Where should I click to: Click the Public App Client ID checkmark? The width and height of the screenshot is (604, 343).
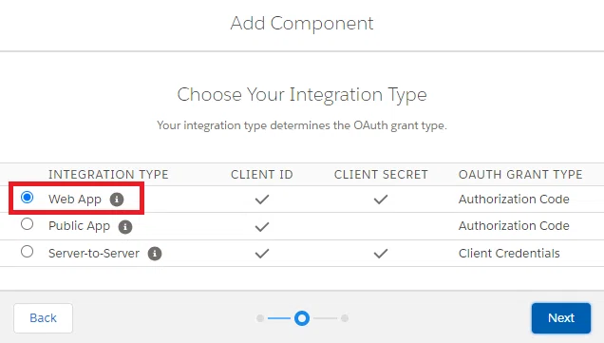[x=262, y=227]
